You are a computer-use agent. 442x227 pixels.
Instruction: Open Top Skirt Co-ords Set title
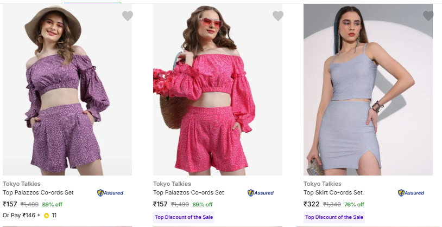click(332, 192)
